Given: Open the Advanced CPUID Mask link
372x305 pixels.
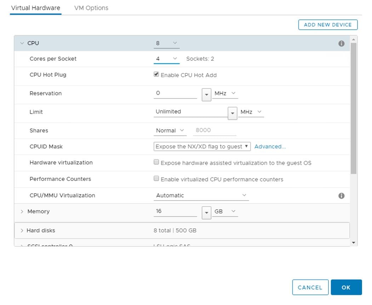Looking at the screenshot, I should (270, 146).
